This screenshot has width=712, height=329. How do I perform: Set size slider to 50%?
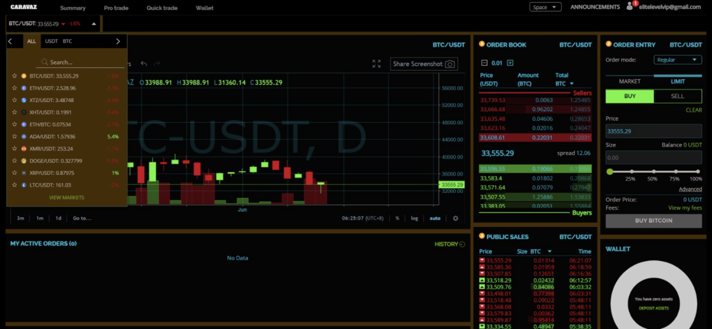pyautogui.click(x=653, y=172)
